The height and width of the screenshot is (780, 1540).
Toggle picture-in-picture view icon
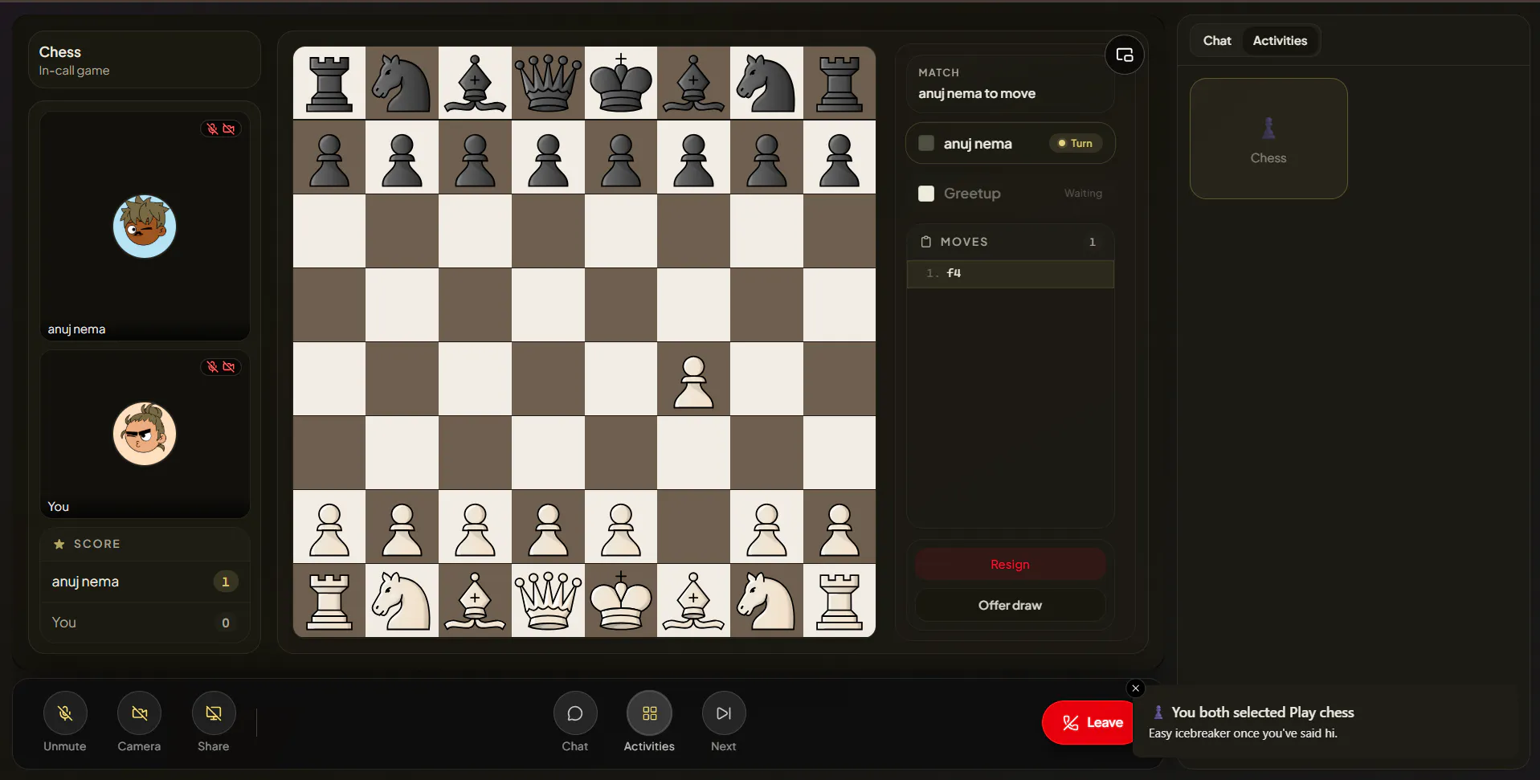tap(1125, 55)
